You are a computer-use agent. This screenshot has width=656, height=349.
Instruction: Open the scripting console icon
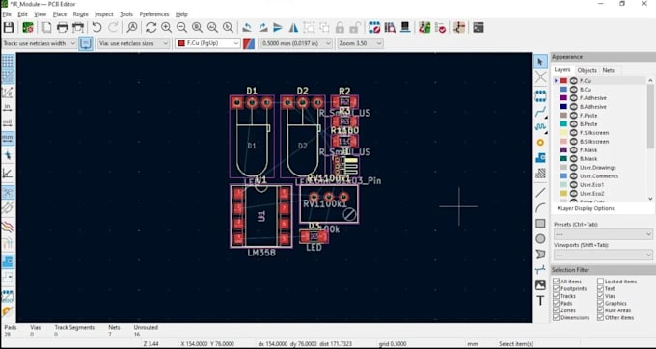[x=478, y=28]
